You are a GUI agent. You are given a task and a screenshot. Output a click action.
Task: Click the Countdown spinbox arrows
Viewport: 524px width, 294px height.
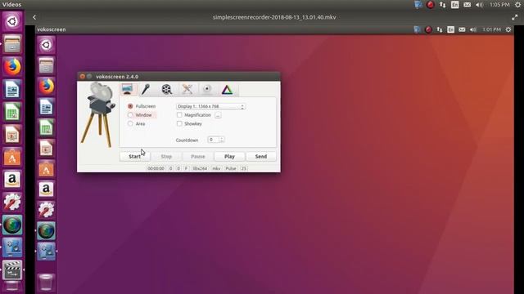pos(222,140)
